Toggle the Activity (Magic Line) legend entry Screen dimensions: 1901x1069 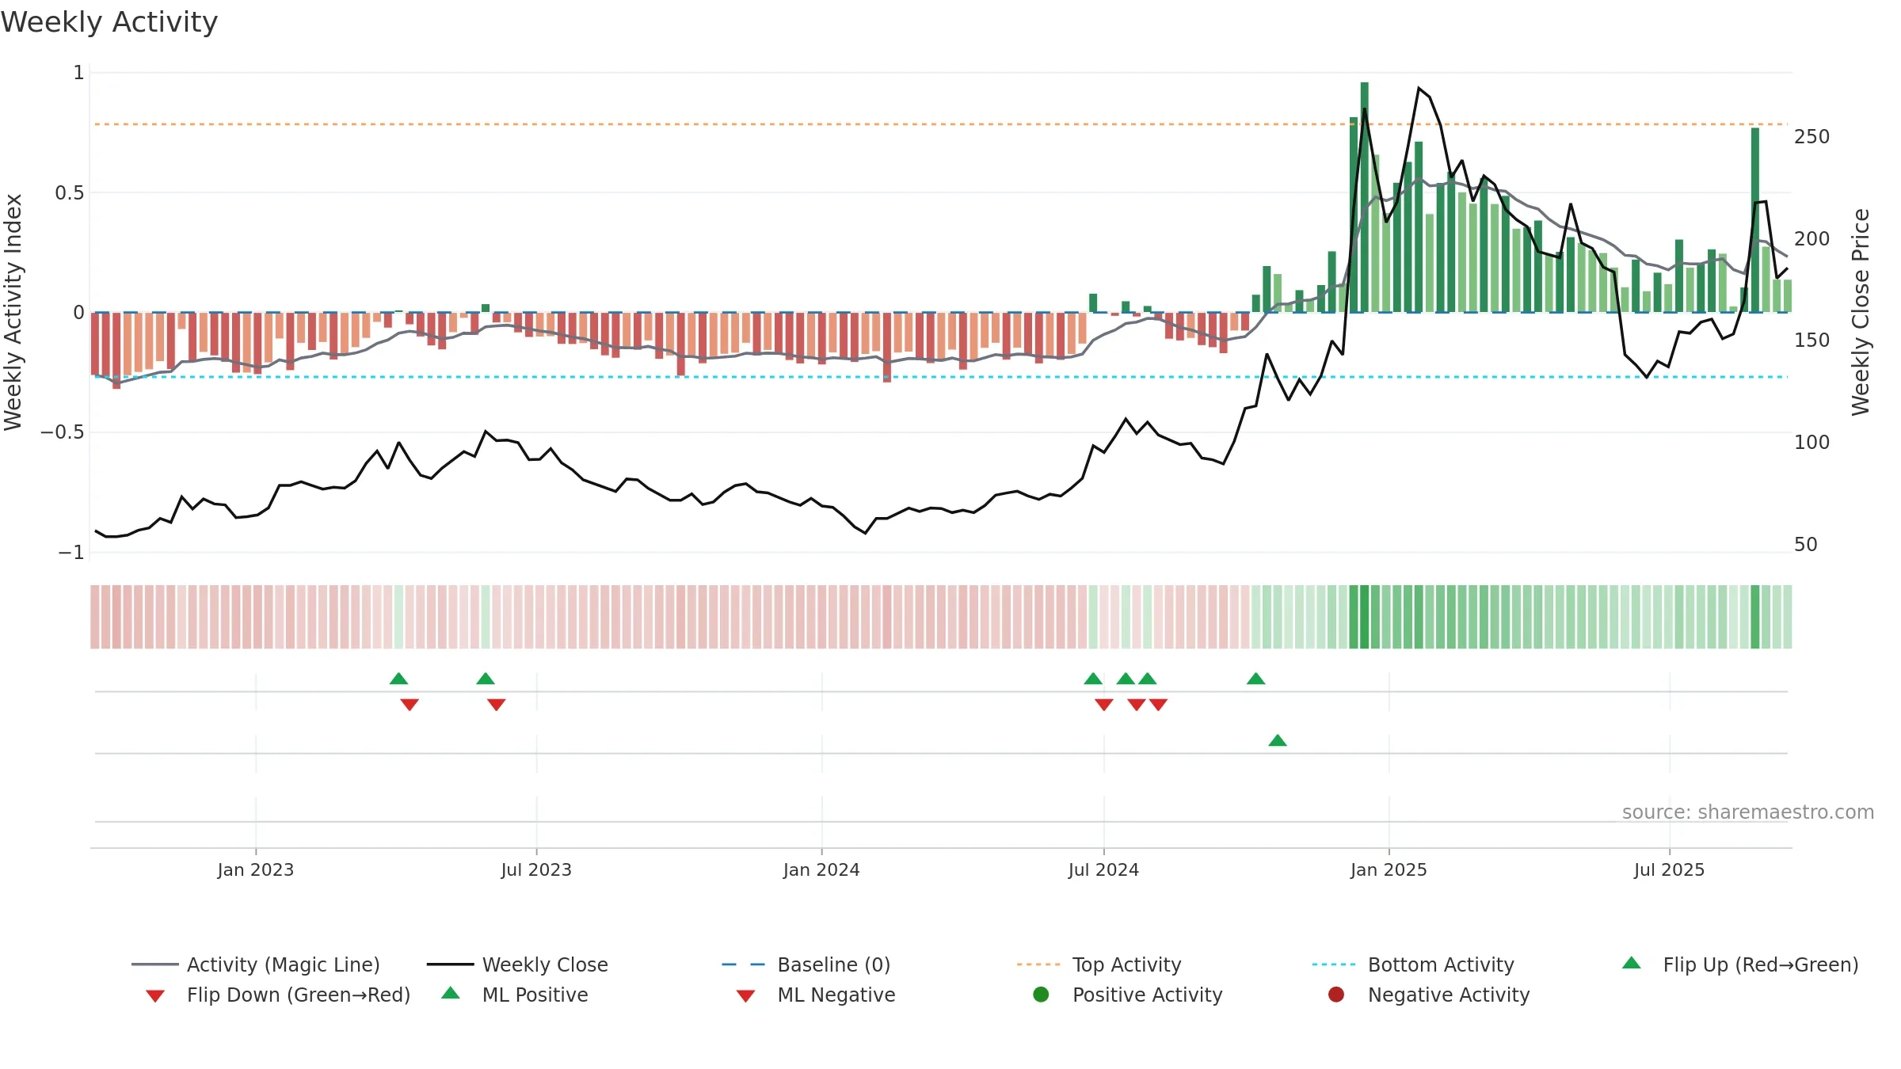[256, 964]
